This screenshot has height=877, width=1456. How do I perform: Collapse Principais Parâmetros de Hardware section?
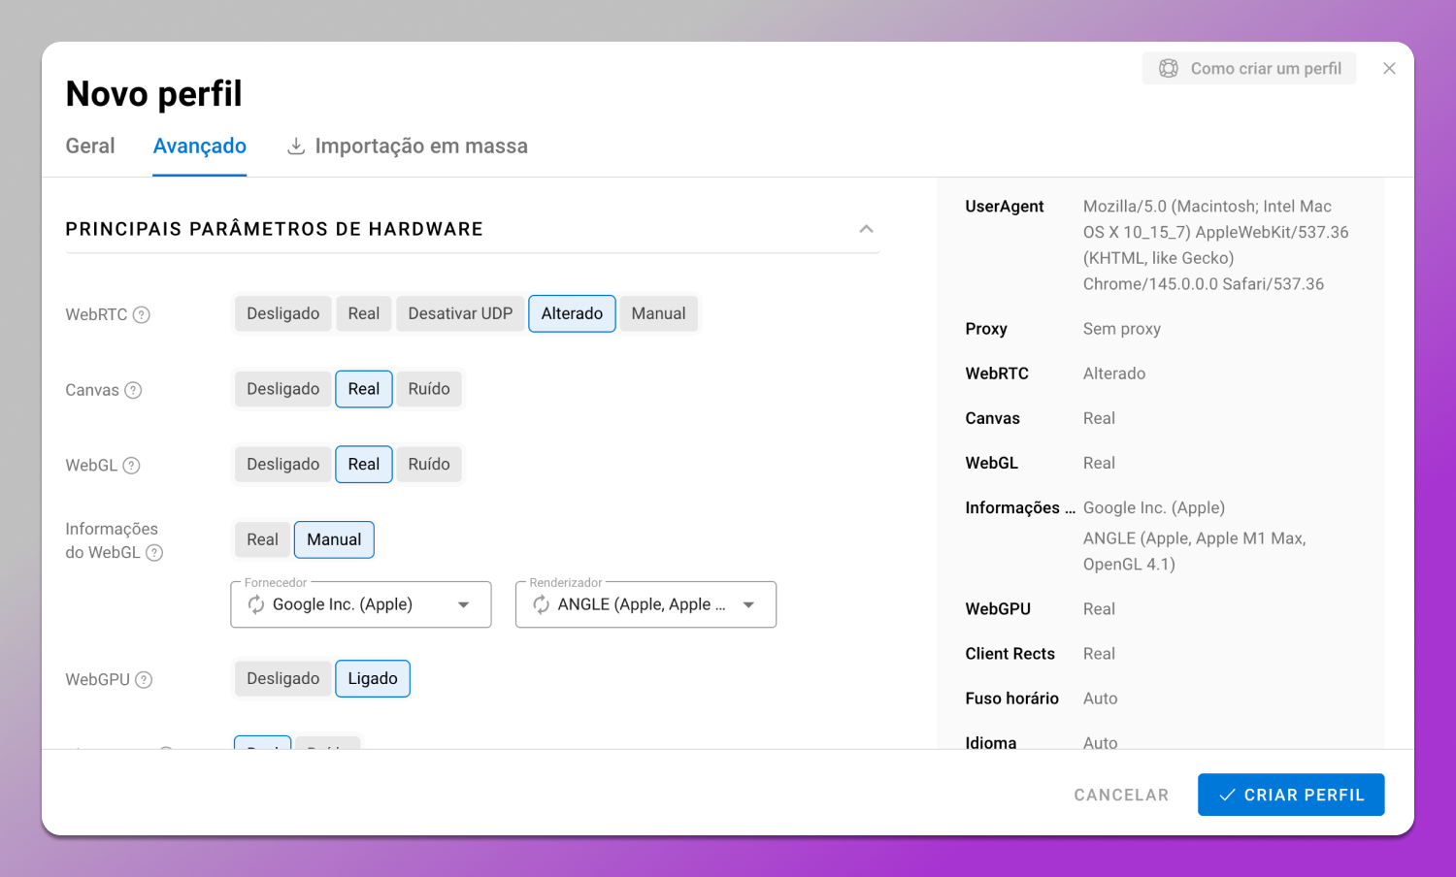coord(866,229)
